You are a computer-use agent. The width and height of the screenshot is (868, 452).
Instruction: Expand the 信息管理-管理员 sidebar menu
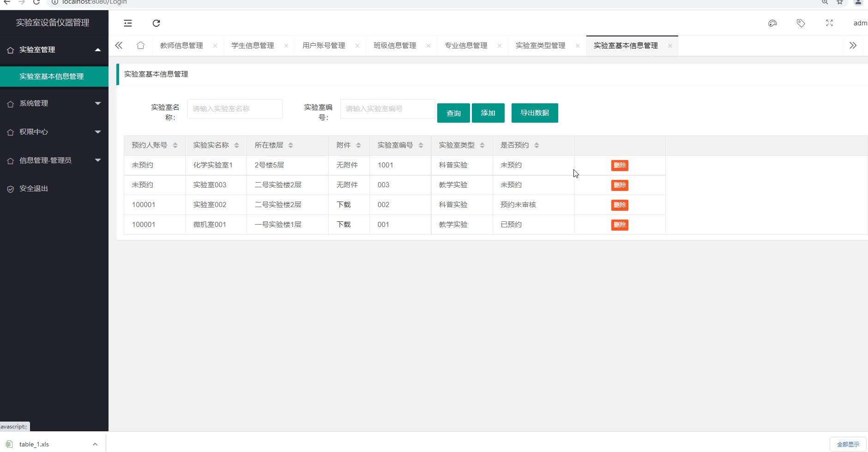[54, 161]
